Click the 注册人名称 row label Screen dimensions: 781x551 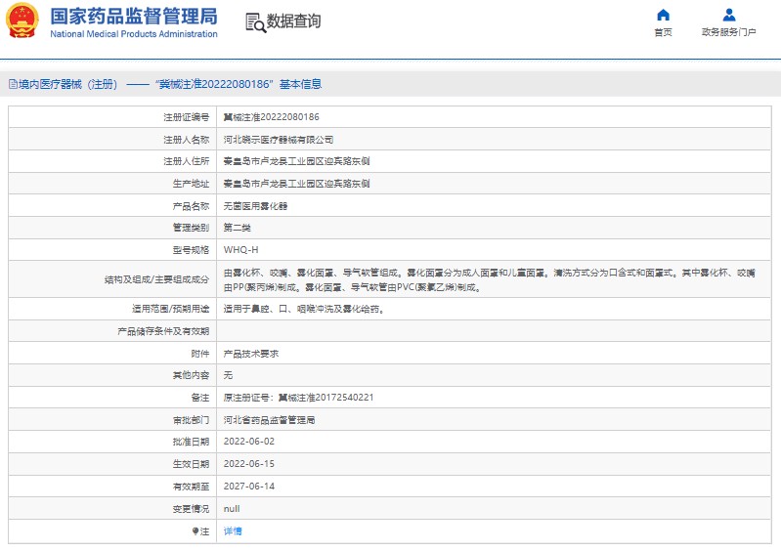(187, 140)
